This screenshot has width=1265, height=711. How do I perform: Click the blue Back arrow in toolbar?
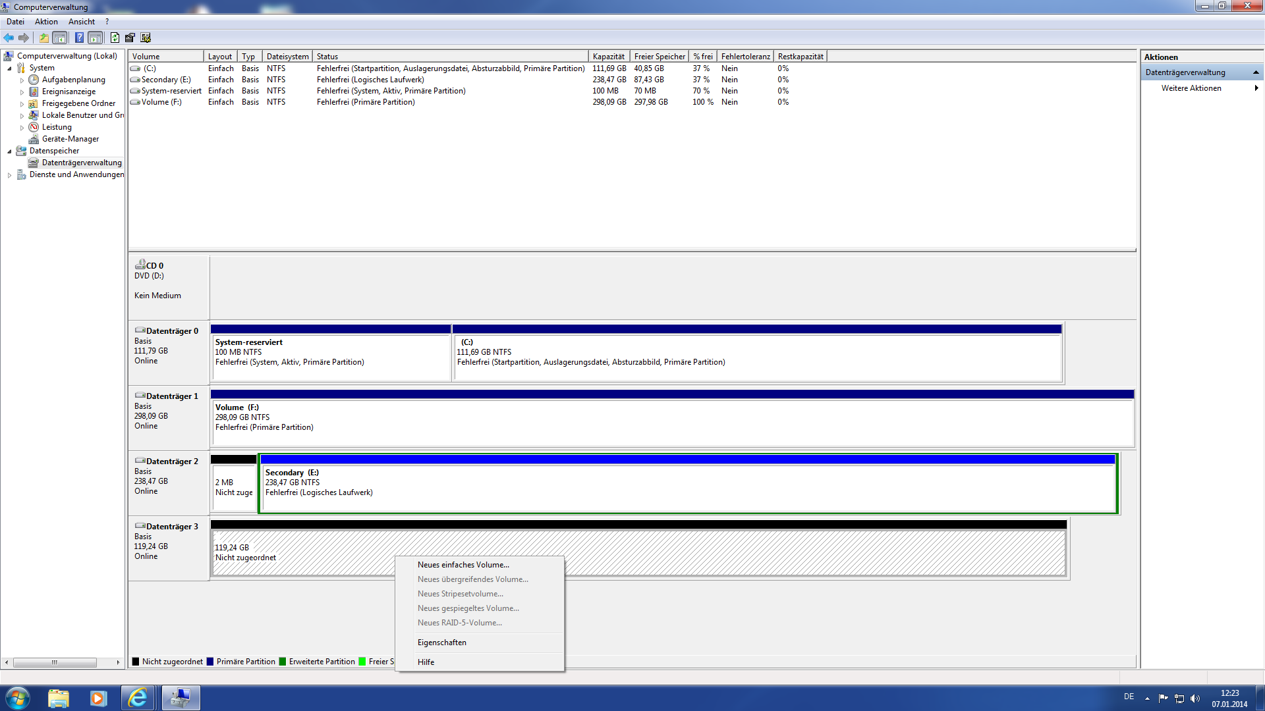pos(9,38)
